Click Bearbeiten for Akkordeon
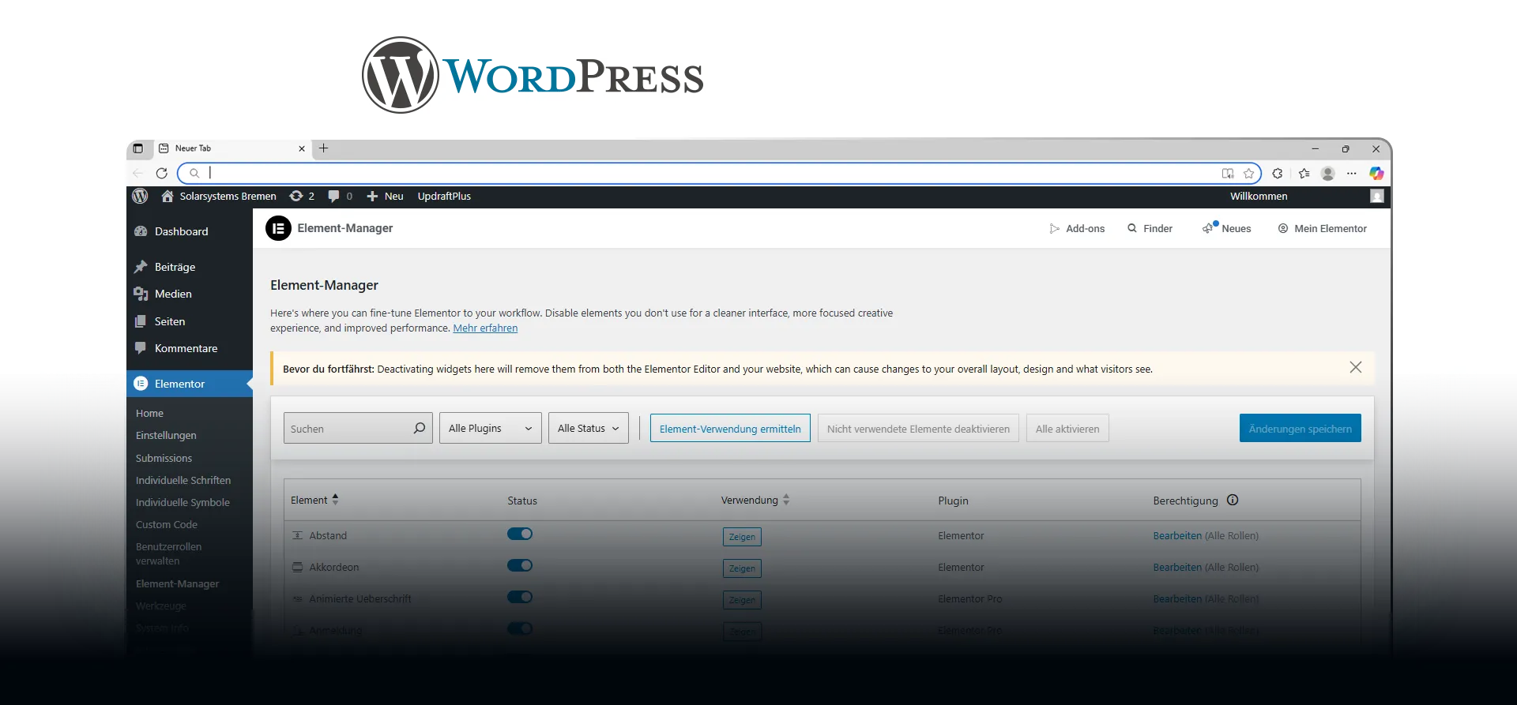This screenshot has width=1517, height=705. click(x=1177, y=567)
